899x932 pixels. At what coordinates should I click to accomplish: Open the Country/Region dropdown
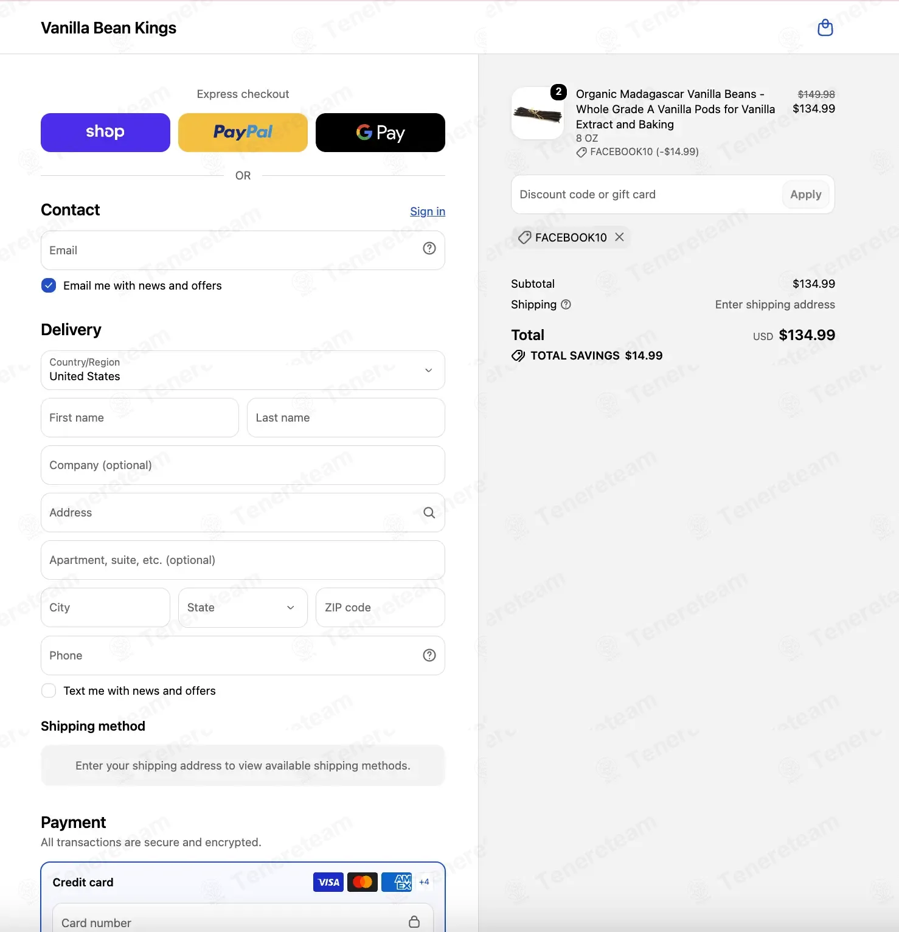coord(243,370)
